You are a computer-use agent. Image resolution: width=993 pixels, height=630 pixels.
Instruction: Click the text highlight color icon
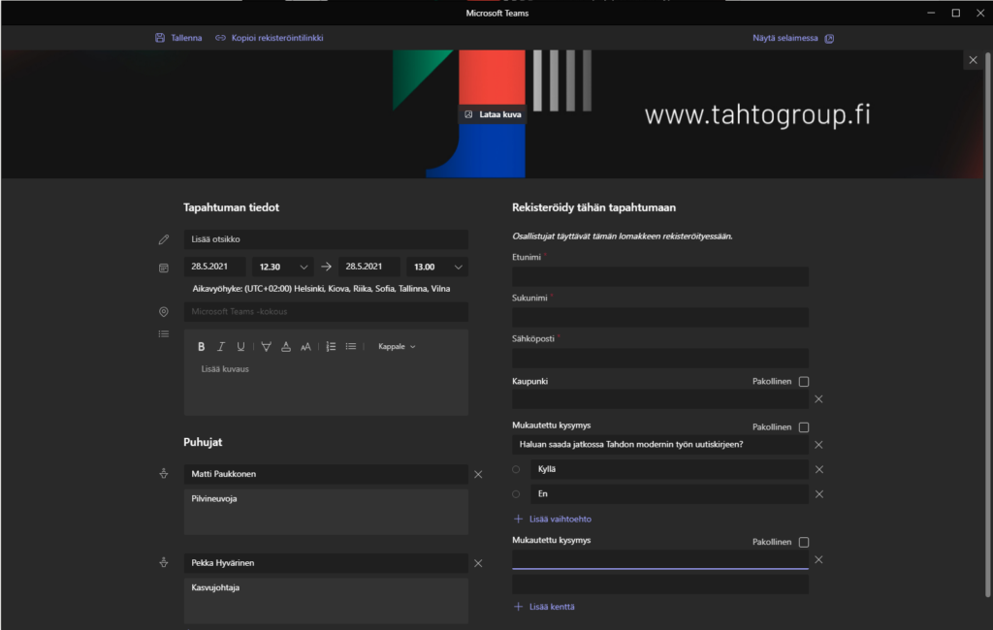(266, 346)
